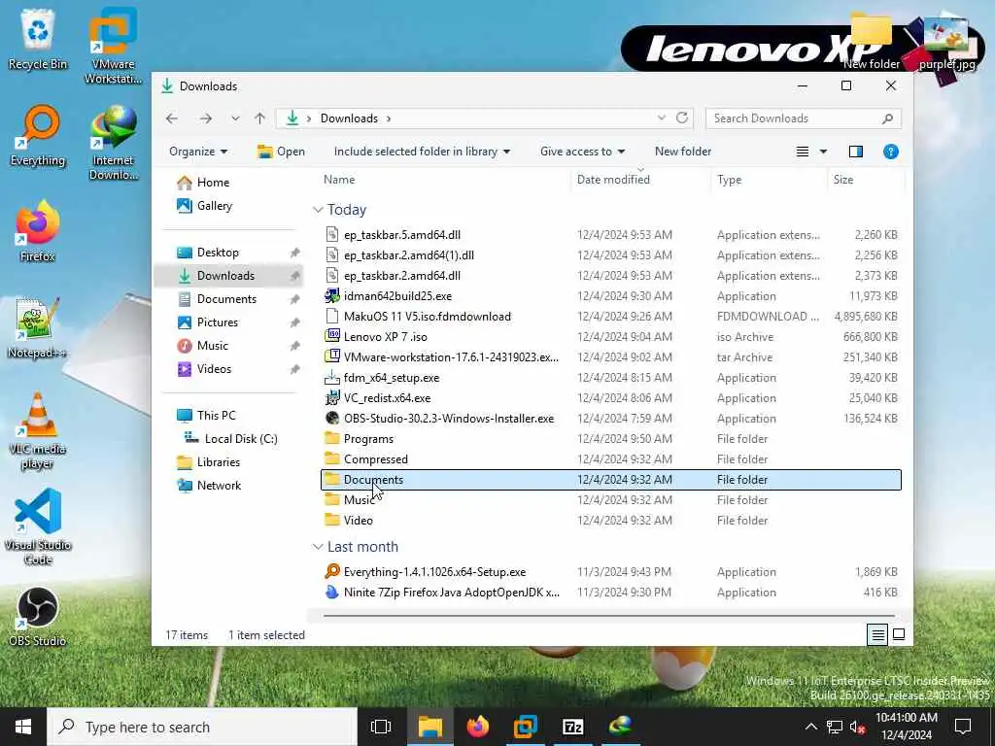Screen dimensions: 995x746
Task: Open Documents in navigation pane
Action: click(x=227, y=299)
